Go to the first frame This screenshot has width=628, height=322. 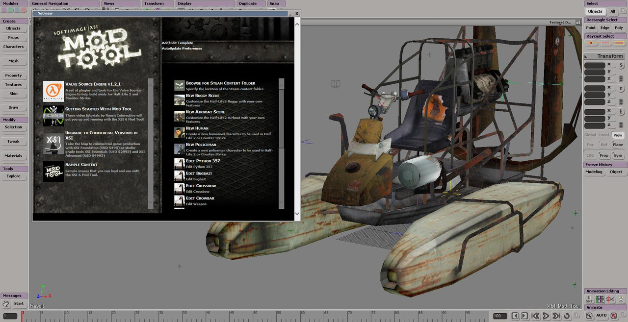coord(536,316)
